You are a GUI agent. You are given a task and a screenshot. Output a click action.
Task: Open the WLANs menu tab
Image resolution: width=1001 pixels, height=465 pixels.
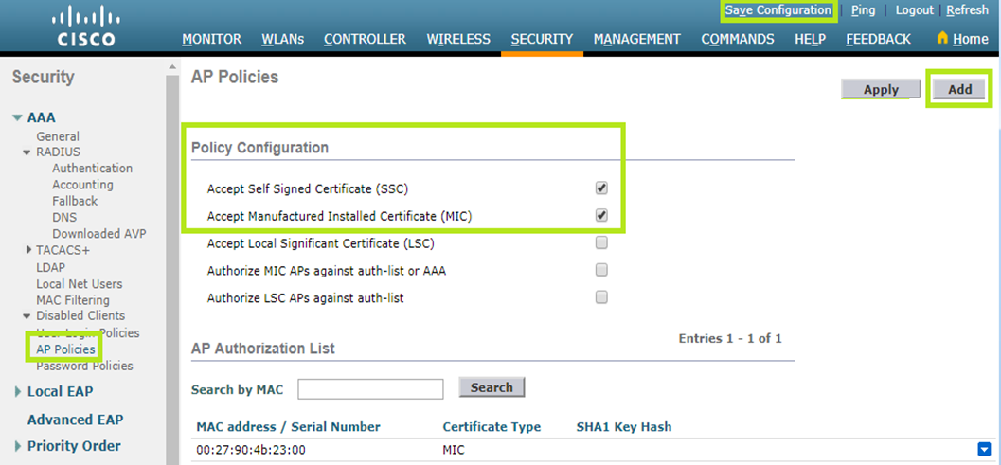click(282, 39)
